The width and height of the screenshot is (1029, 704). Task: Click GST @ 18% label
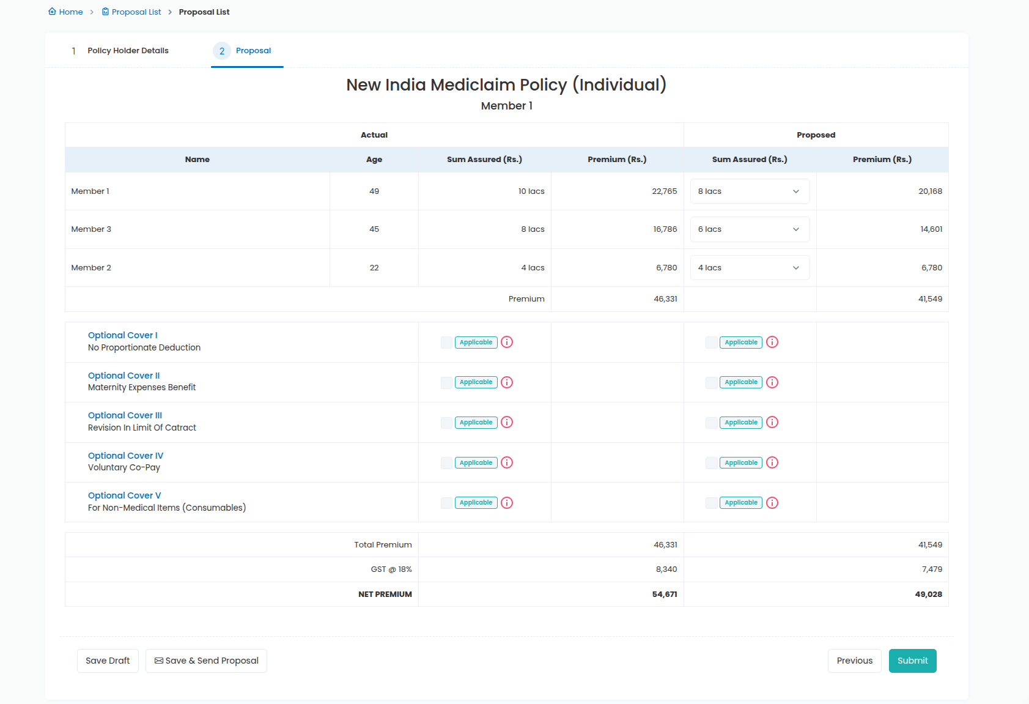(391, 569)
